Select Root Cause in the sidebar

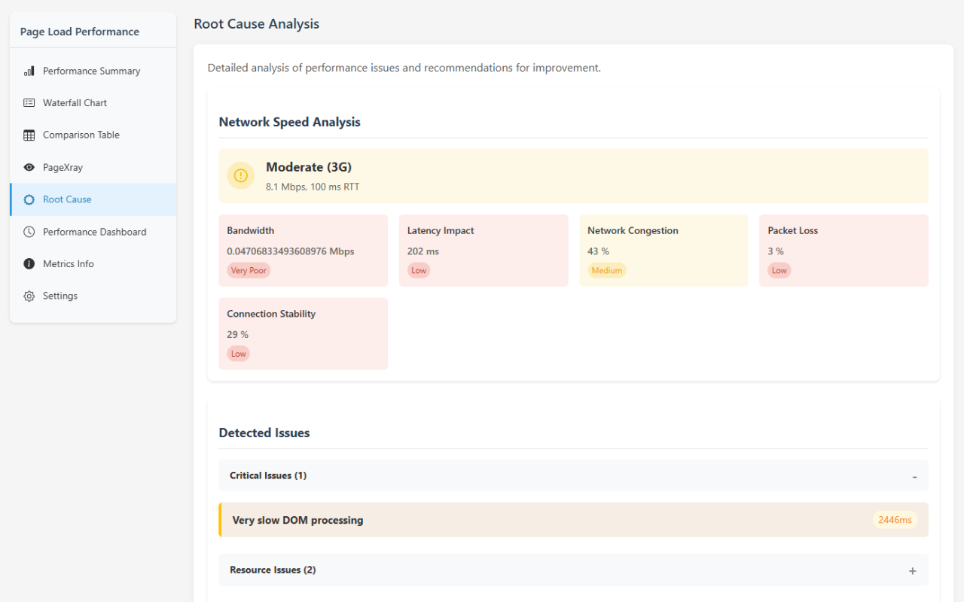click(x=93, y=199)
